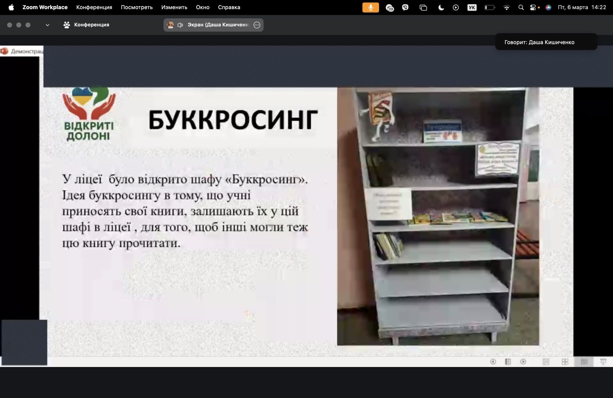The height and width of the screenshot is (398, 613).
Task: Open the Конференция menu in menu bar
Action: [x=94, y=7]
